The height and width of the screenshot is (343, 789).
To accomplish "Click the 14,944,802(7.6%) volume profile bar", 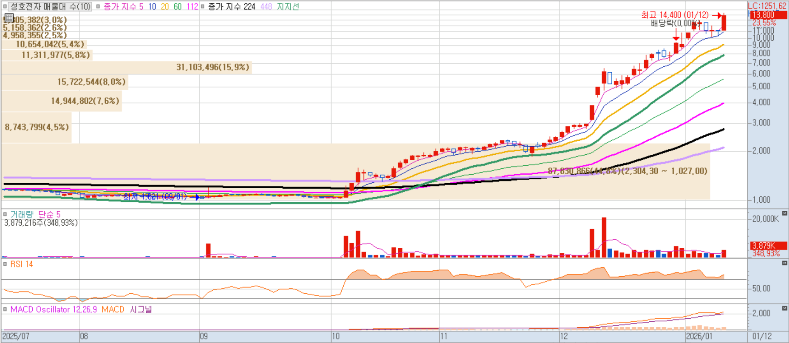I will [62, 101].
